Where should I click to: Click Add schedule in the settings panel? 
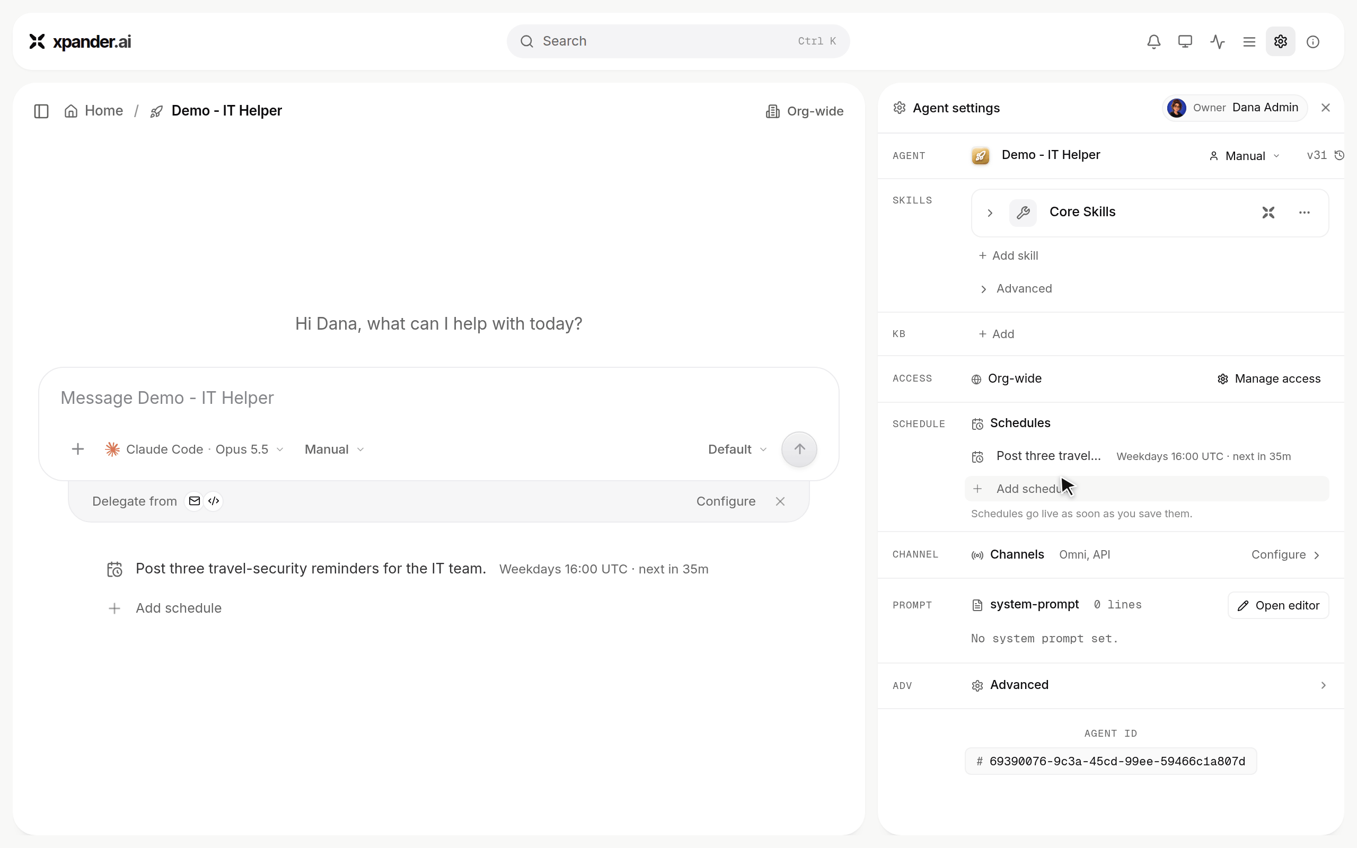[x=1147, y=489]
